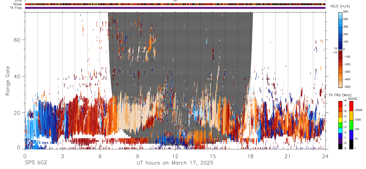Click the 18 label on TX FRQ legend

click(x=345, y=101)
